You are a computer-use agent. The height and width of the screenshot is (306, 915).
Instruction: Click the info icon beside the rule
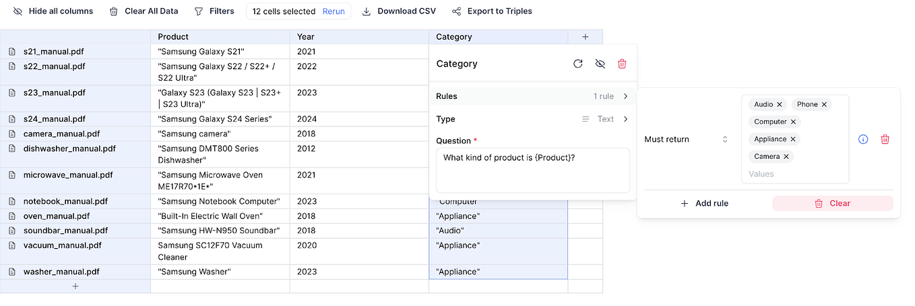pyautogui.click(x=863, y=139)
